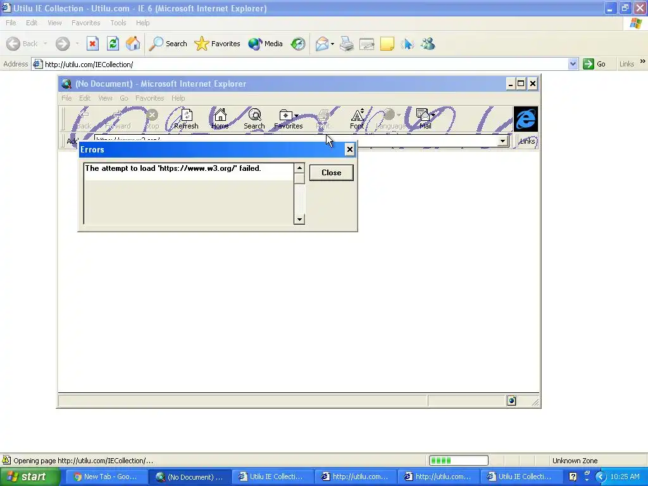This screenshot has width=648, height=486.
Task: Click the error message text about w3.org
Action: (x=173, y=168)
